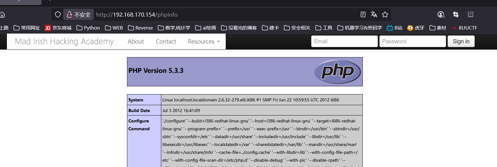
Task: Click the Jul 3 2012 16:41:09 value
Action: (x=181, y=110)
